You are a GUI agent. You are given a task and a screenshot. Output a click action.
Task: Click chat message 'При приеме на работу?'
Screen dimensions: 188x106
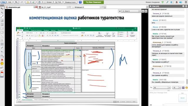160,62
